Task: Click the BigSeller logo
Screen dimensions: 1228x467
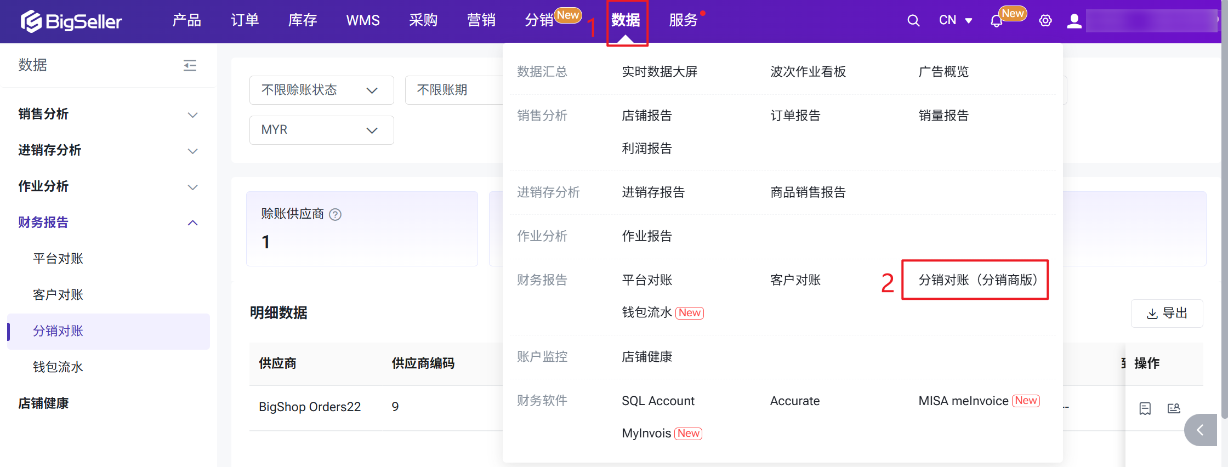Action: [x=71, y=21]
